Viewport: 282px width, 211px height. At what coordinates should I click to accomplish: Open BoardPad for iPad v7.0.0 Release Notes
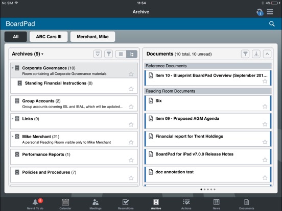tap(208, 156)
